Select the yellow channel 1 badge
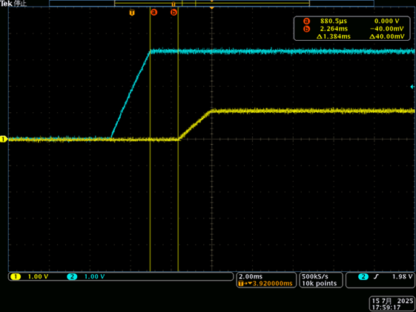Image resolution: width=416 pixels, height=312 pixels. click(16, 276)
